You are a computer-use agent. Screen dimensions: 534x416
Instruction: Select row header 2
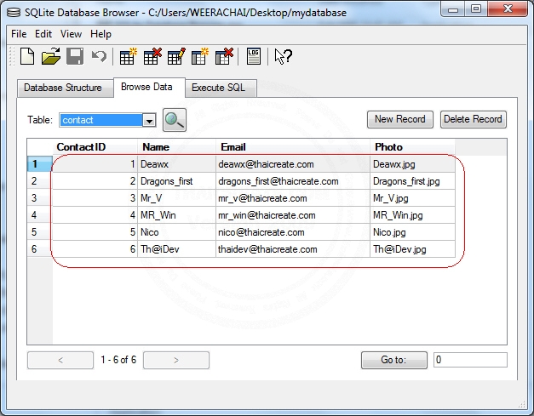point(39,181)
